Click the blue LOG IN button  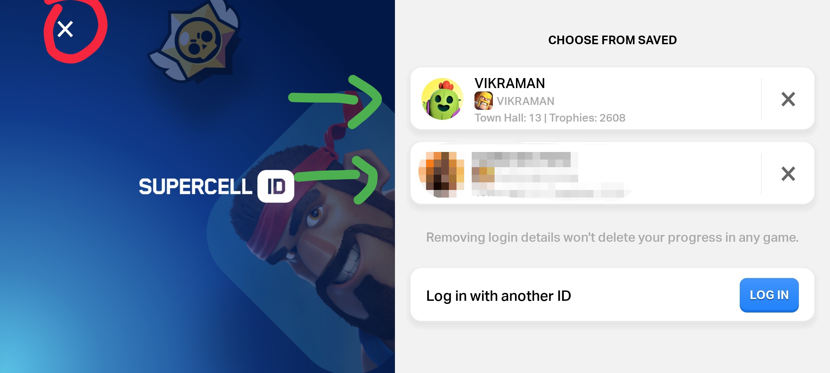pyautogui.click(x=769, y=295)
